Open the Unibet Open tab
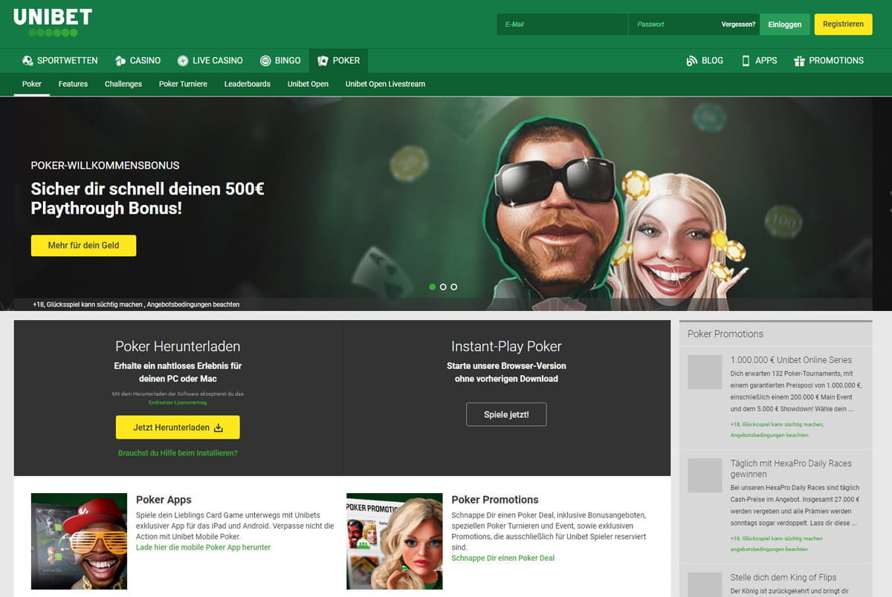The image size is (892, 597). point(308,84)
